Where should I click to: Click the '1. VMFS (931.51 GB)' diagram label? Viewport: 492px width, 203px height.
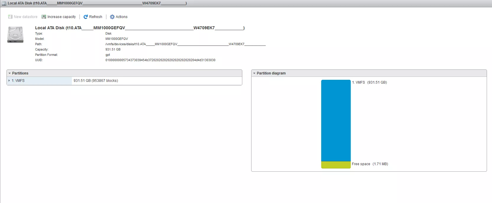pos(369,82)
